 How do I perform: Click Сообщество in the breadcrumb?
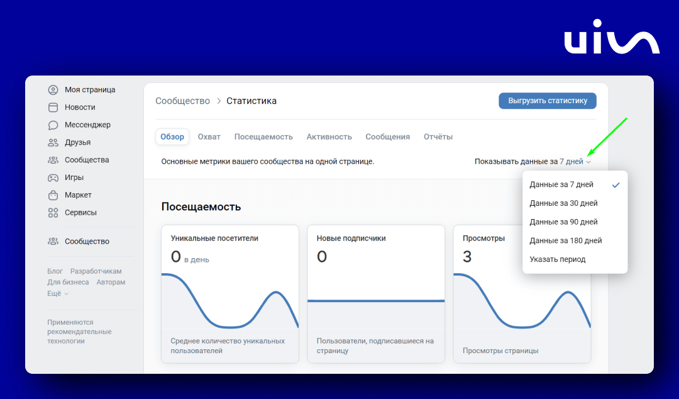[x=183, y=101]
